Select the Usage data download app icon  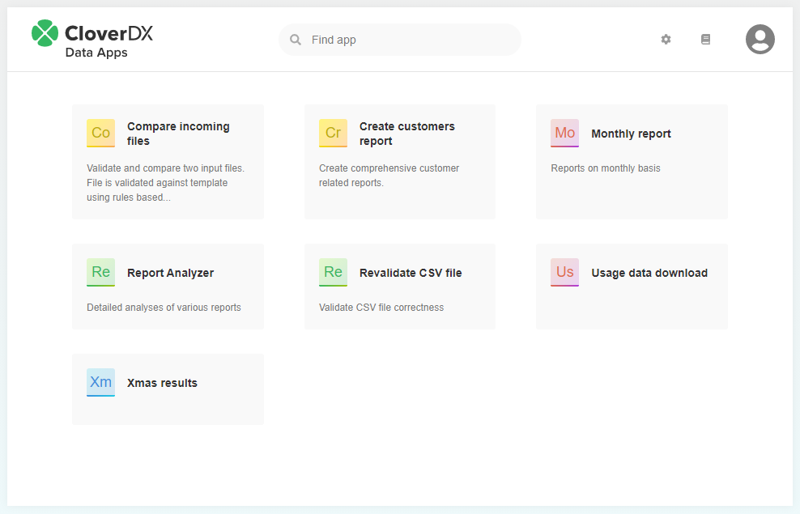(x=564, y=272)
